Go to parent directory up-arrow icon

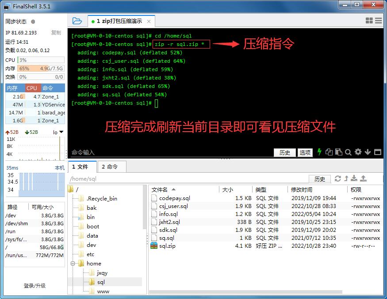346,178
